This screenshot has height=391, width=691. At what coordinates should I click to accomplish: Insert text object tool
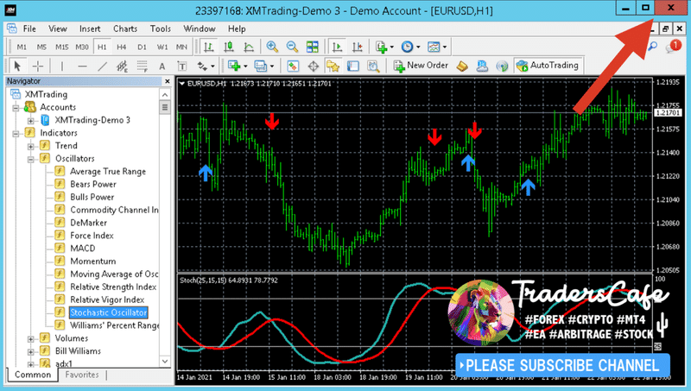point(162,66)
